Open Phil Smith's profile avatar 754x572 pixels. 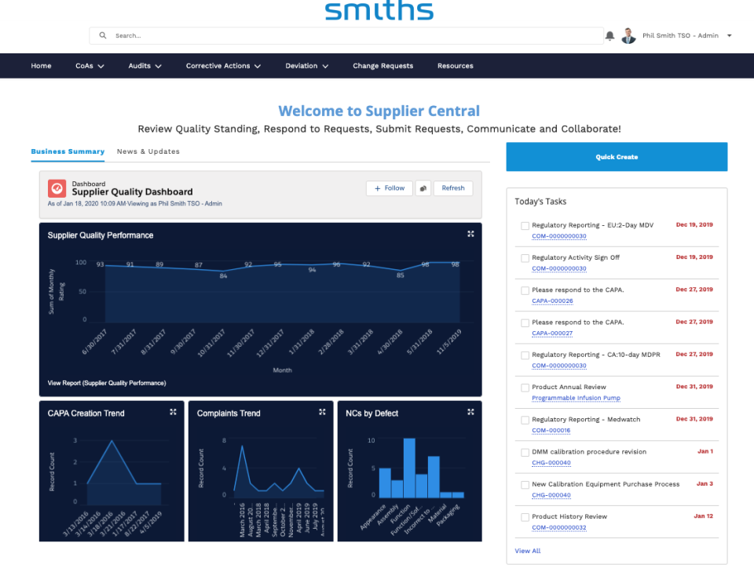[x=628, y=35]
